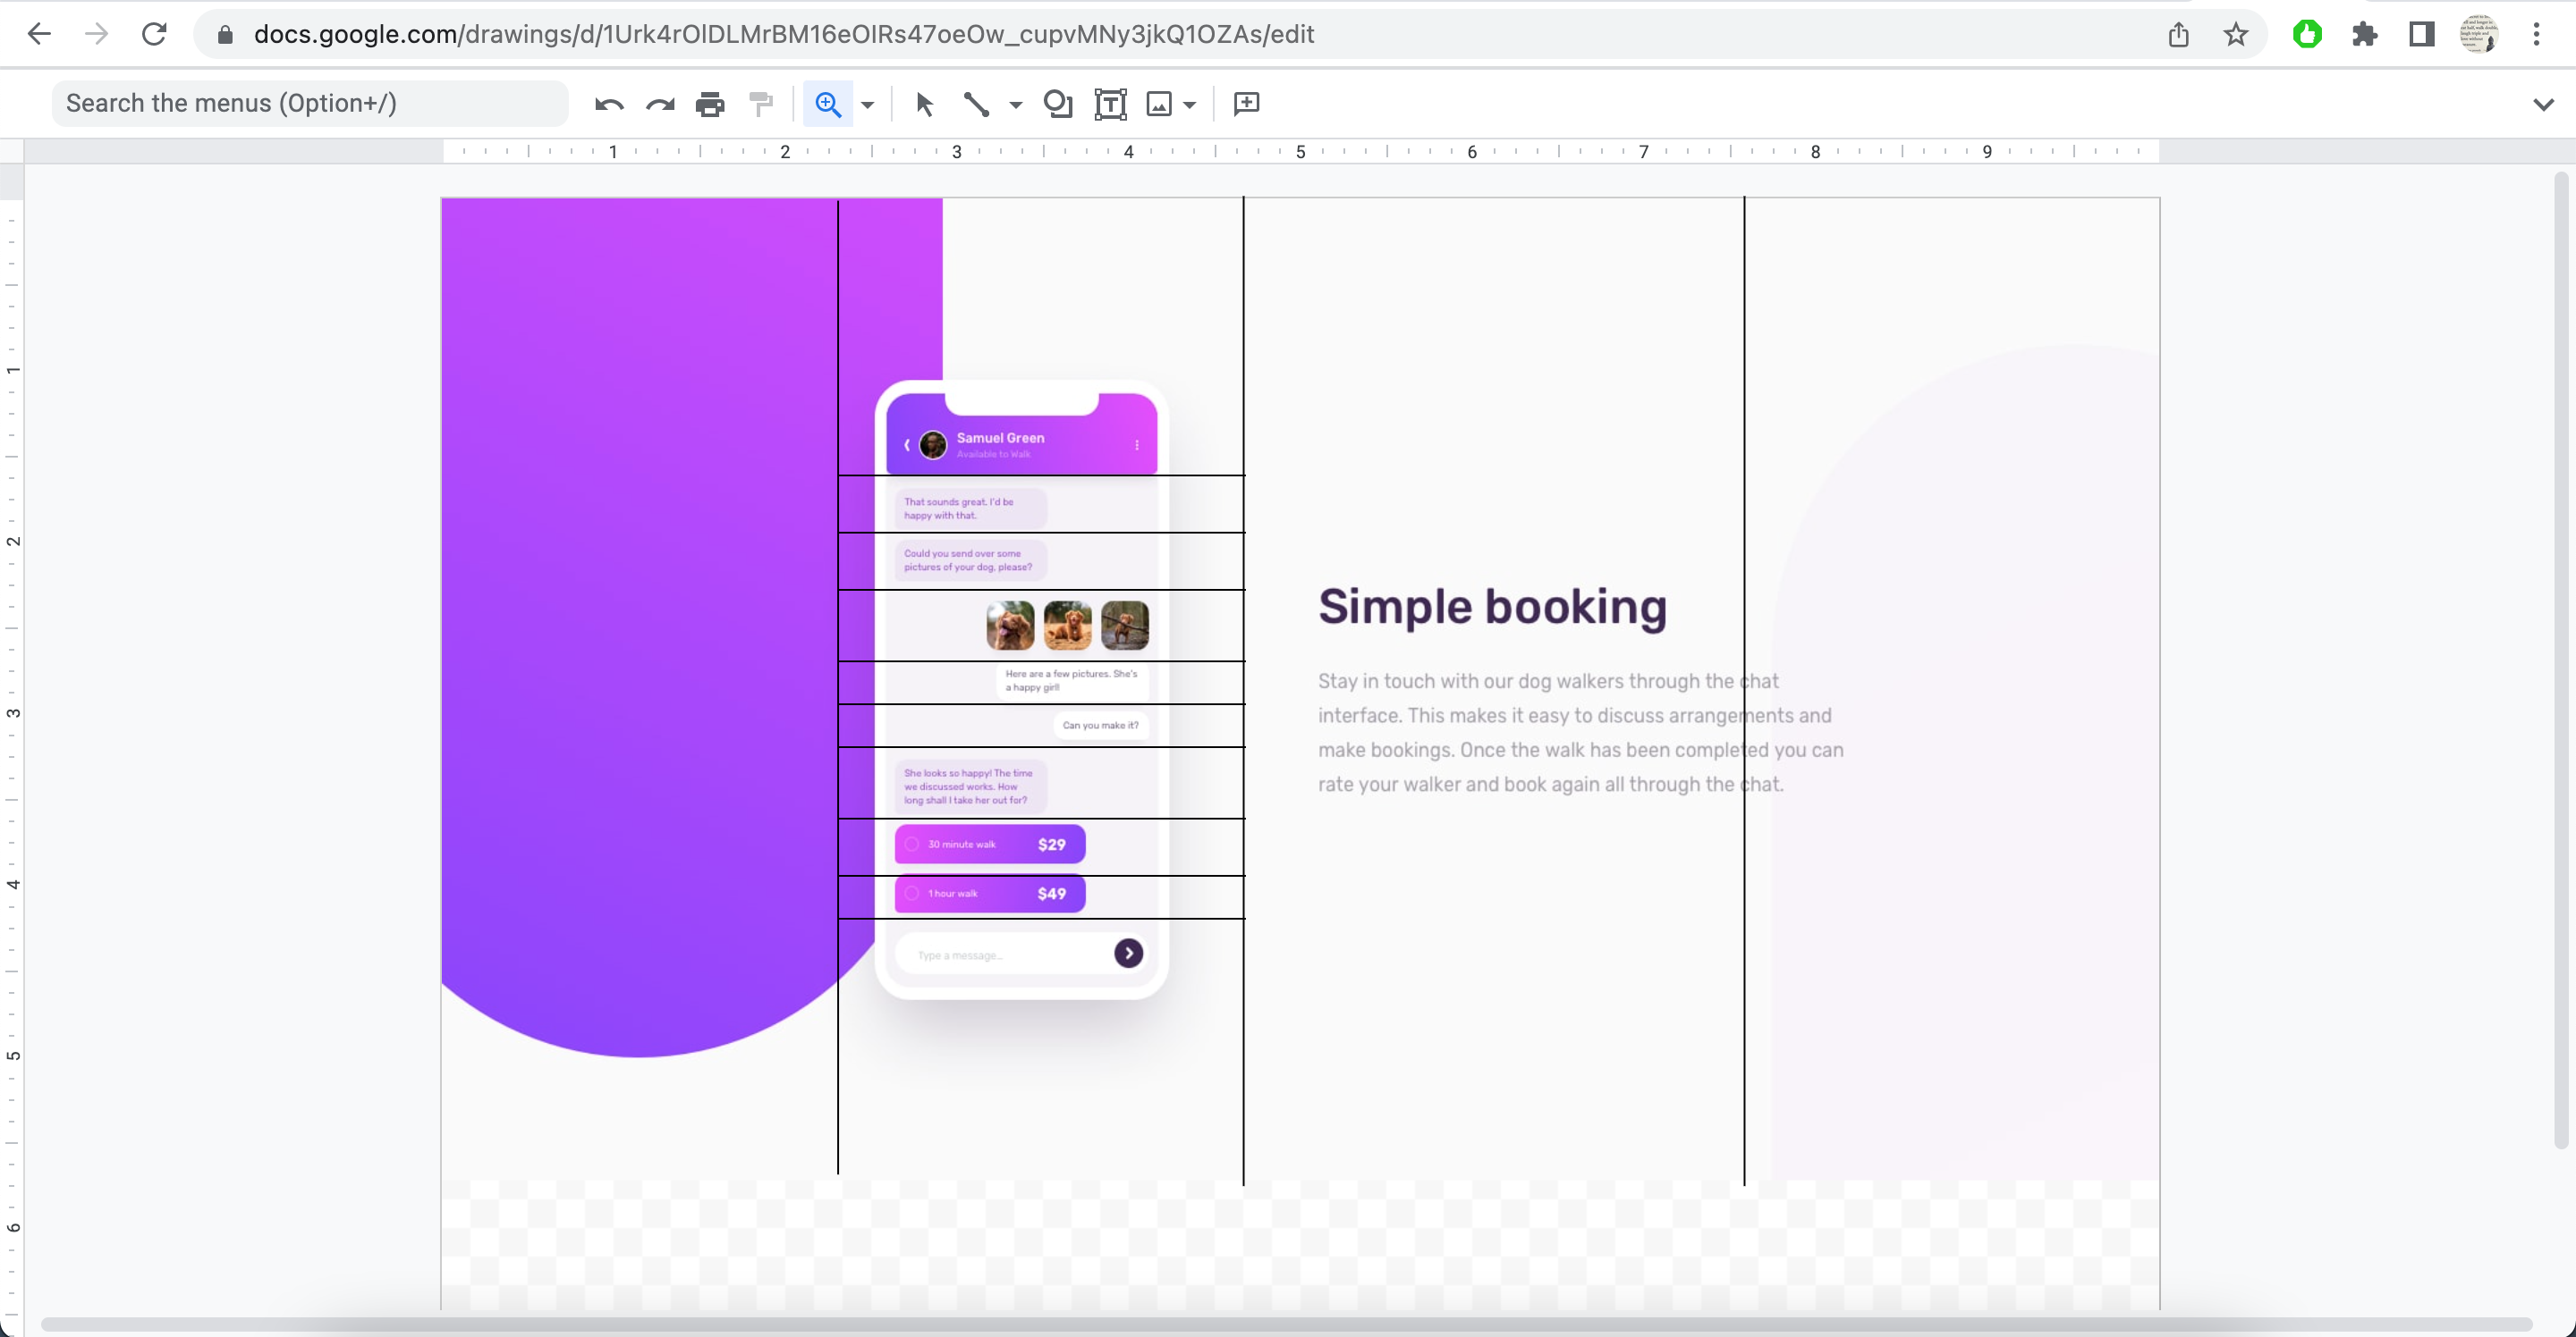Focus the Search the menus box

[x=310, y=103]
